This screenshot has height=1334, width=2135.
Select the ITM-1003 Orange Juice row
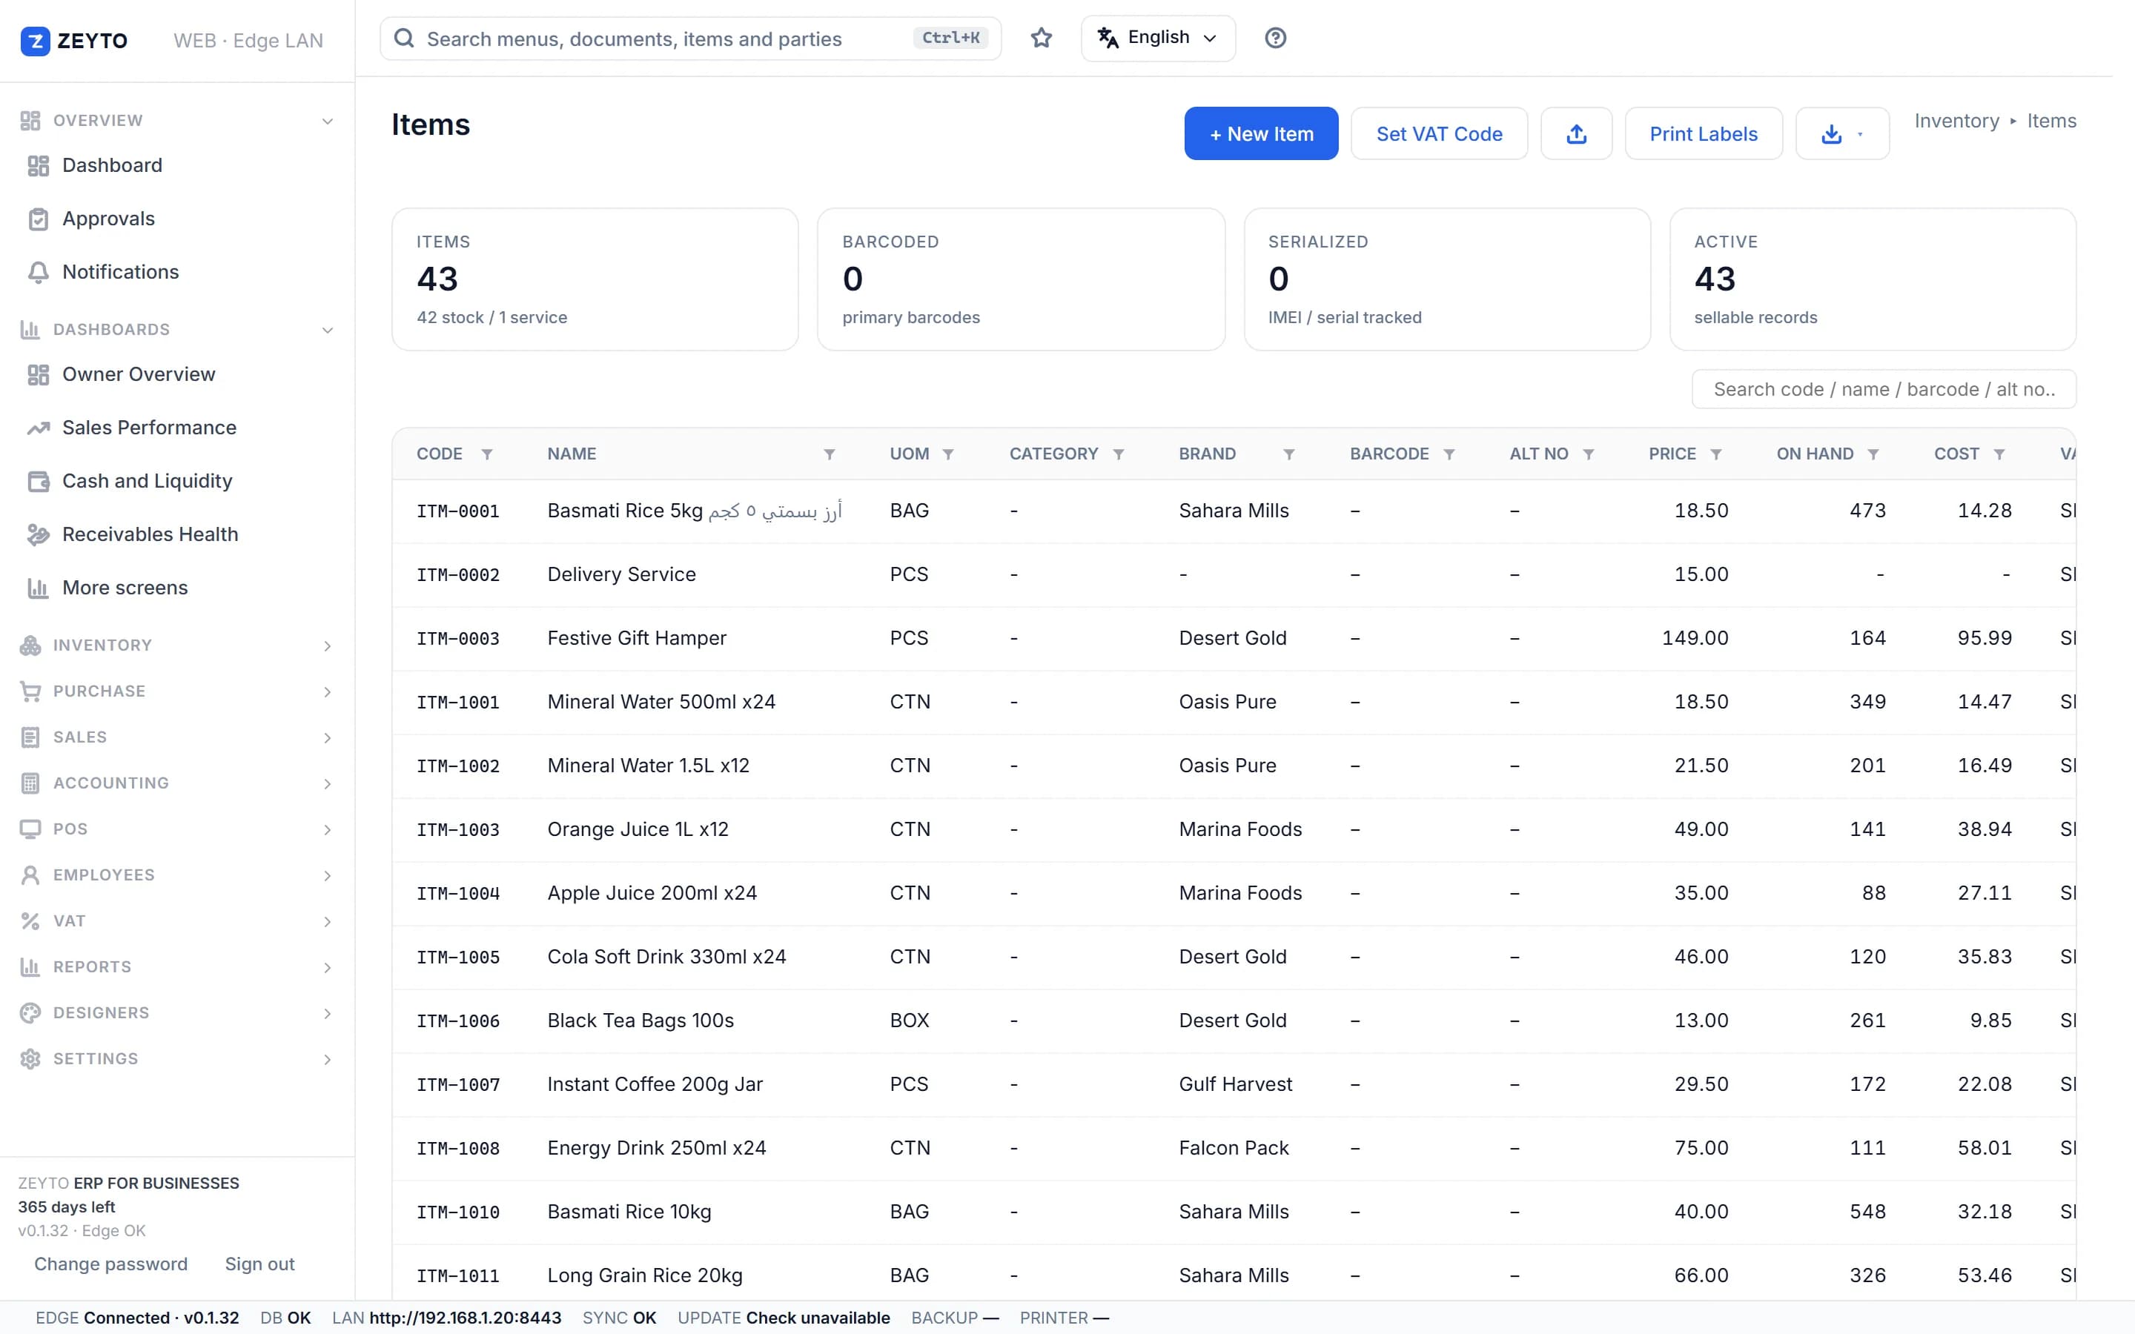[x=1234, y=829]
